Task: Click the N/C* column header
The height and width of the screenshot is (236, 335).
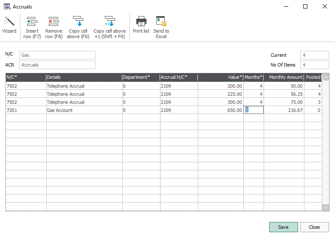Action: point(26,77)
